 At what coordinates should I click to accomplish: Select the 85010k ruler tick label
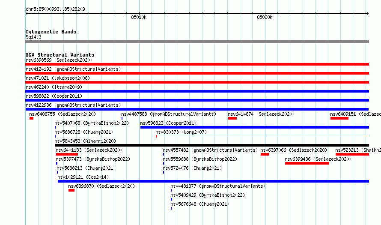click(139, 17)
